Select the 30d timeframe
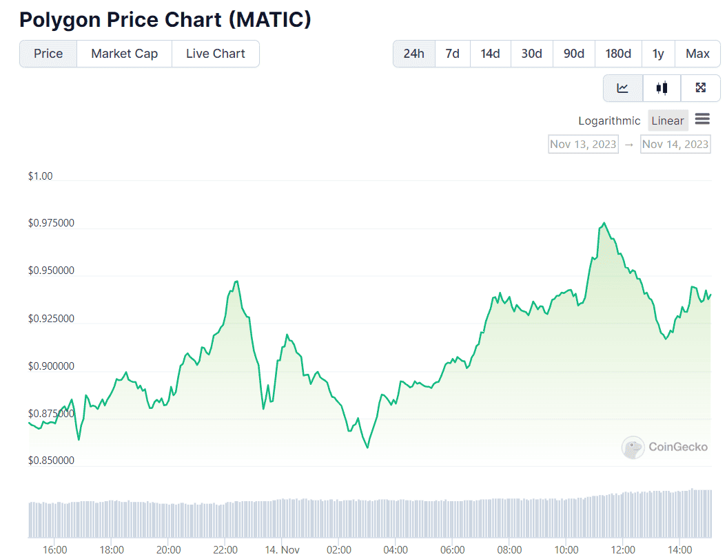Screen dimensions: 727x559 (531, 53)
